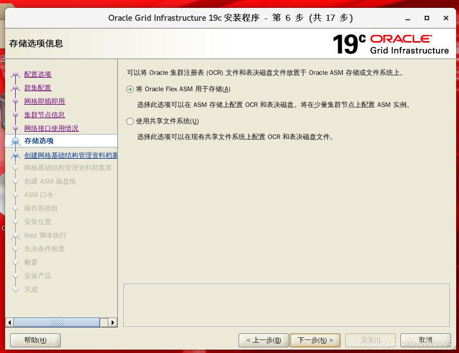Click the disabled 先决条件检查 step

44,249
